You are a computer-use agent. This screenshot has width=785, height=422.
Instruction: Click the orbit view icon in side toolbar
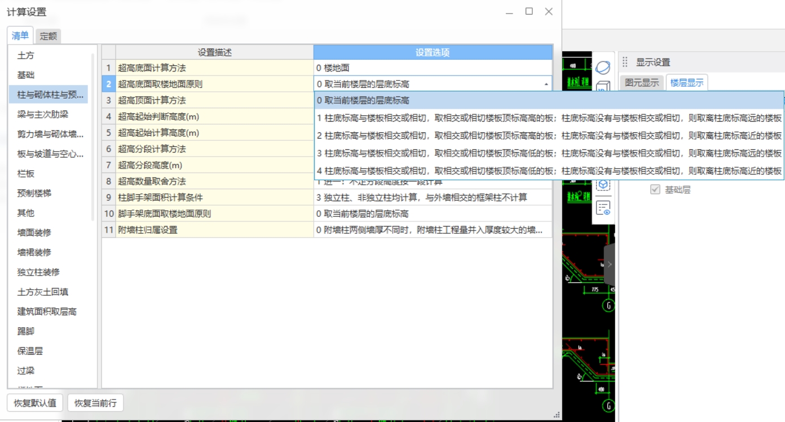pos(602,68)
